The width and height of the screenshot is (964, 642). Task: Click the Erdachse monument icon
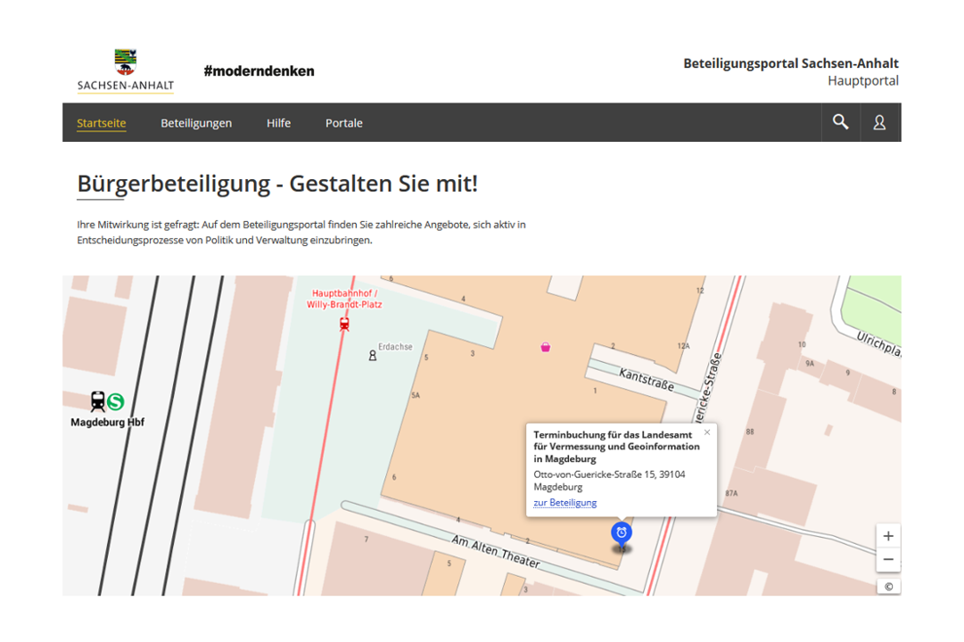click(x=373, y=356)
